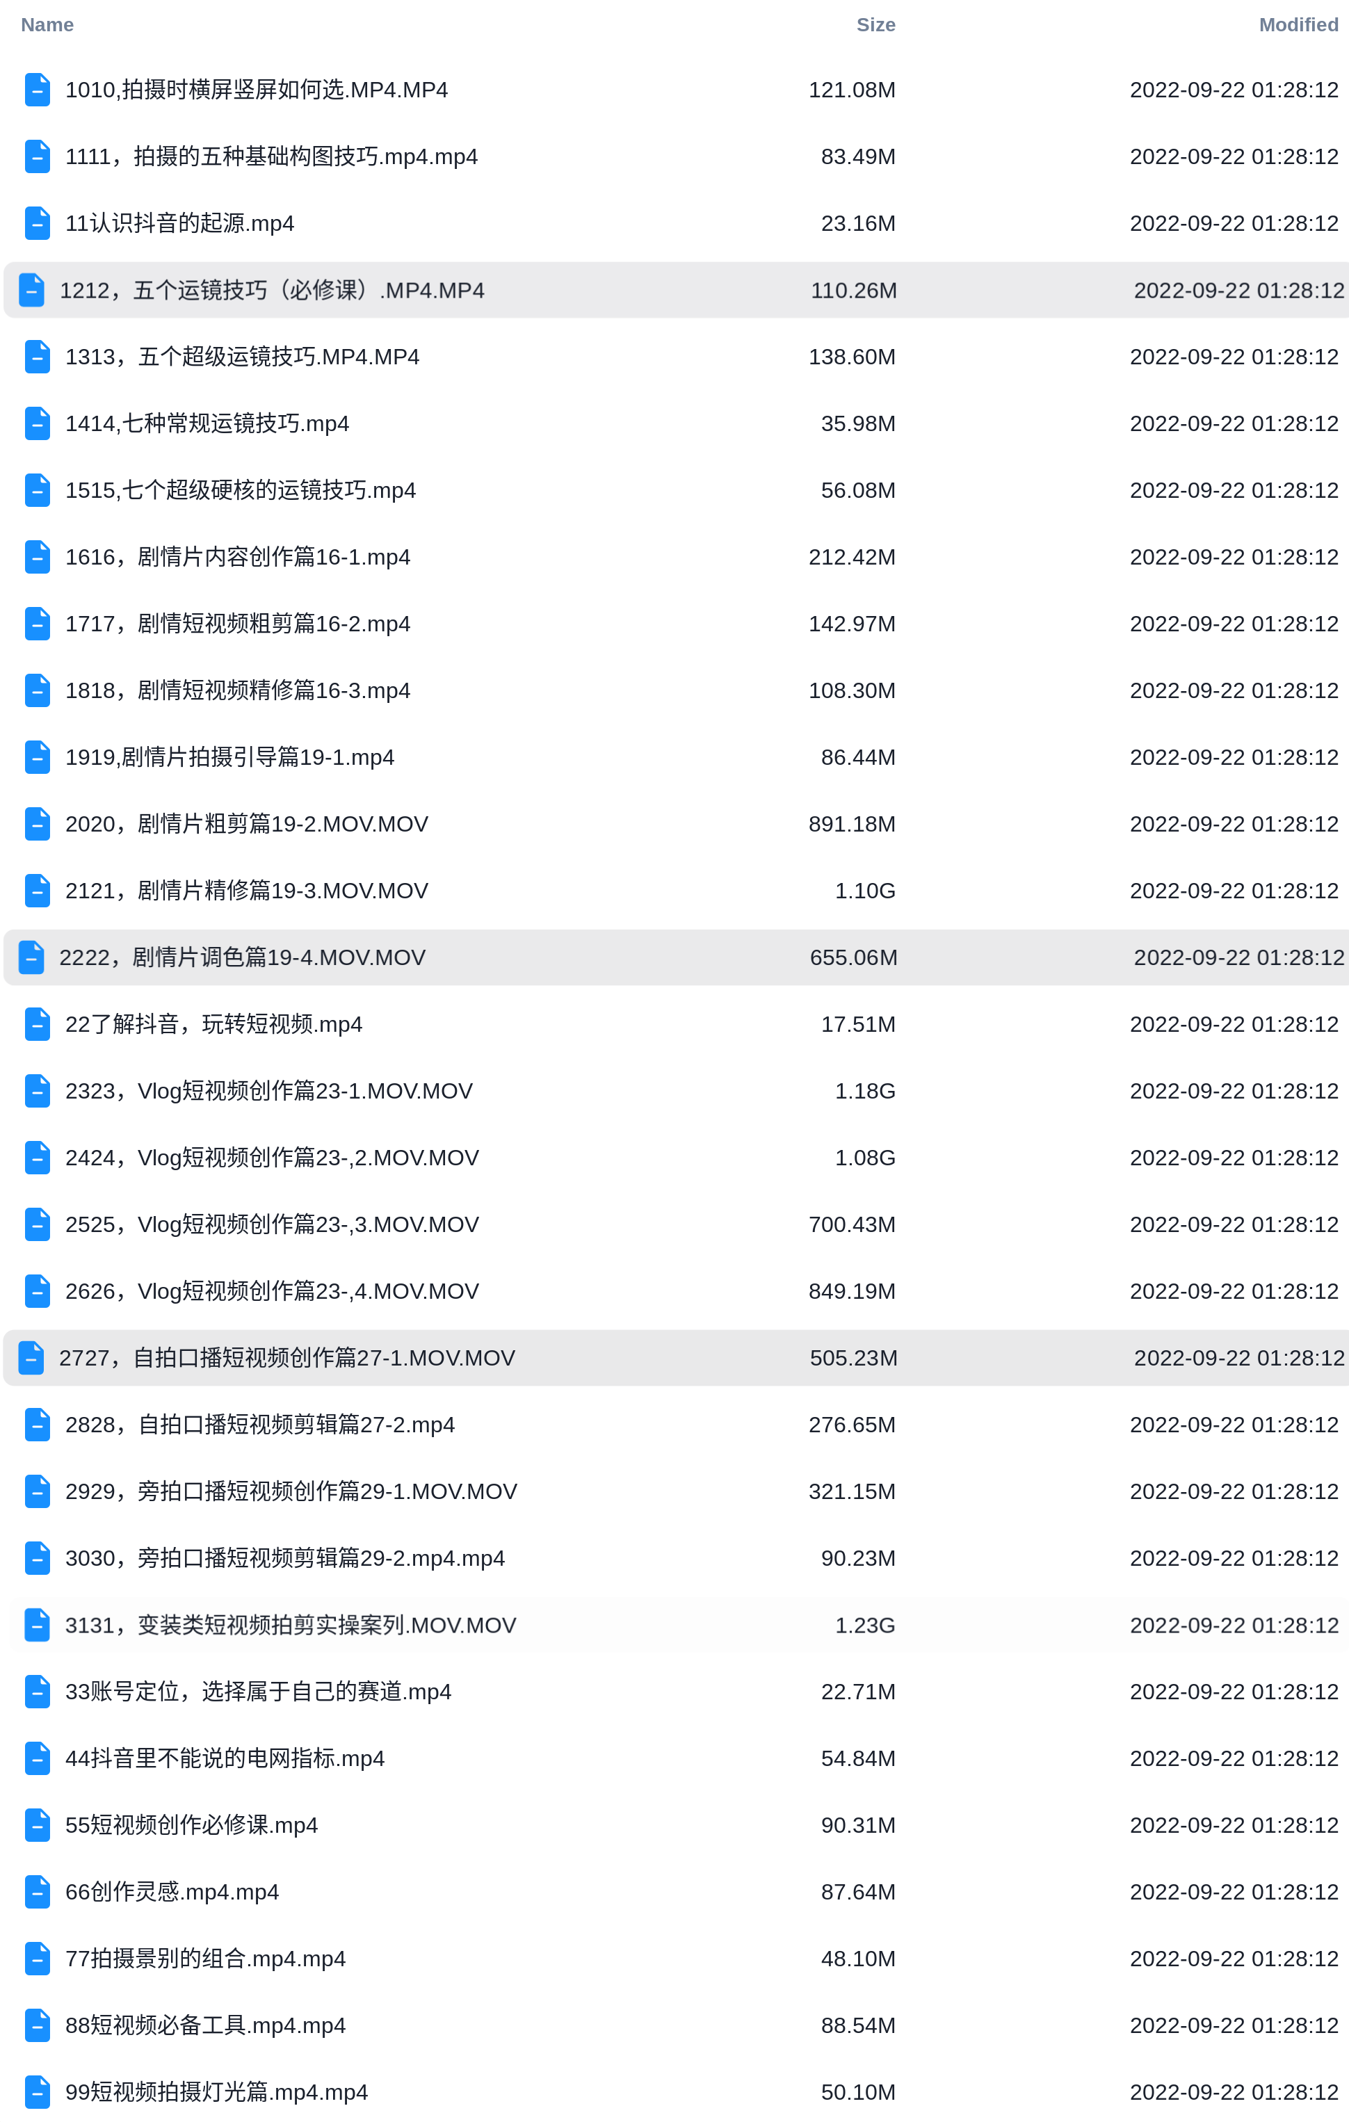Click file icon beside 2929，旁拍口播短视频创作篇29-1
Viewport: 1349px width, 2122px height.
(x=37, y=1492)
